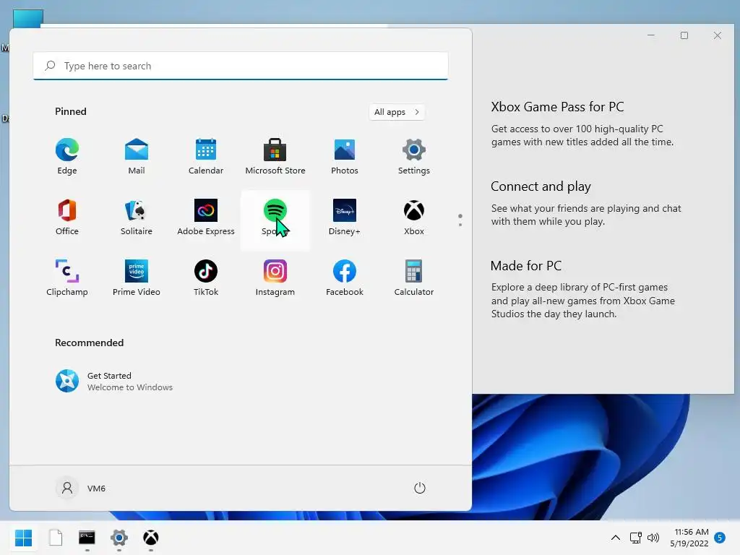
Task: Launch TikTok from pinned apps
Action: pos(206,278)
